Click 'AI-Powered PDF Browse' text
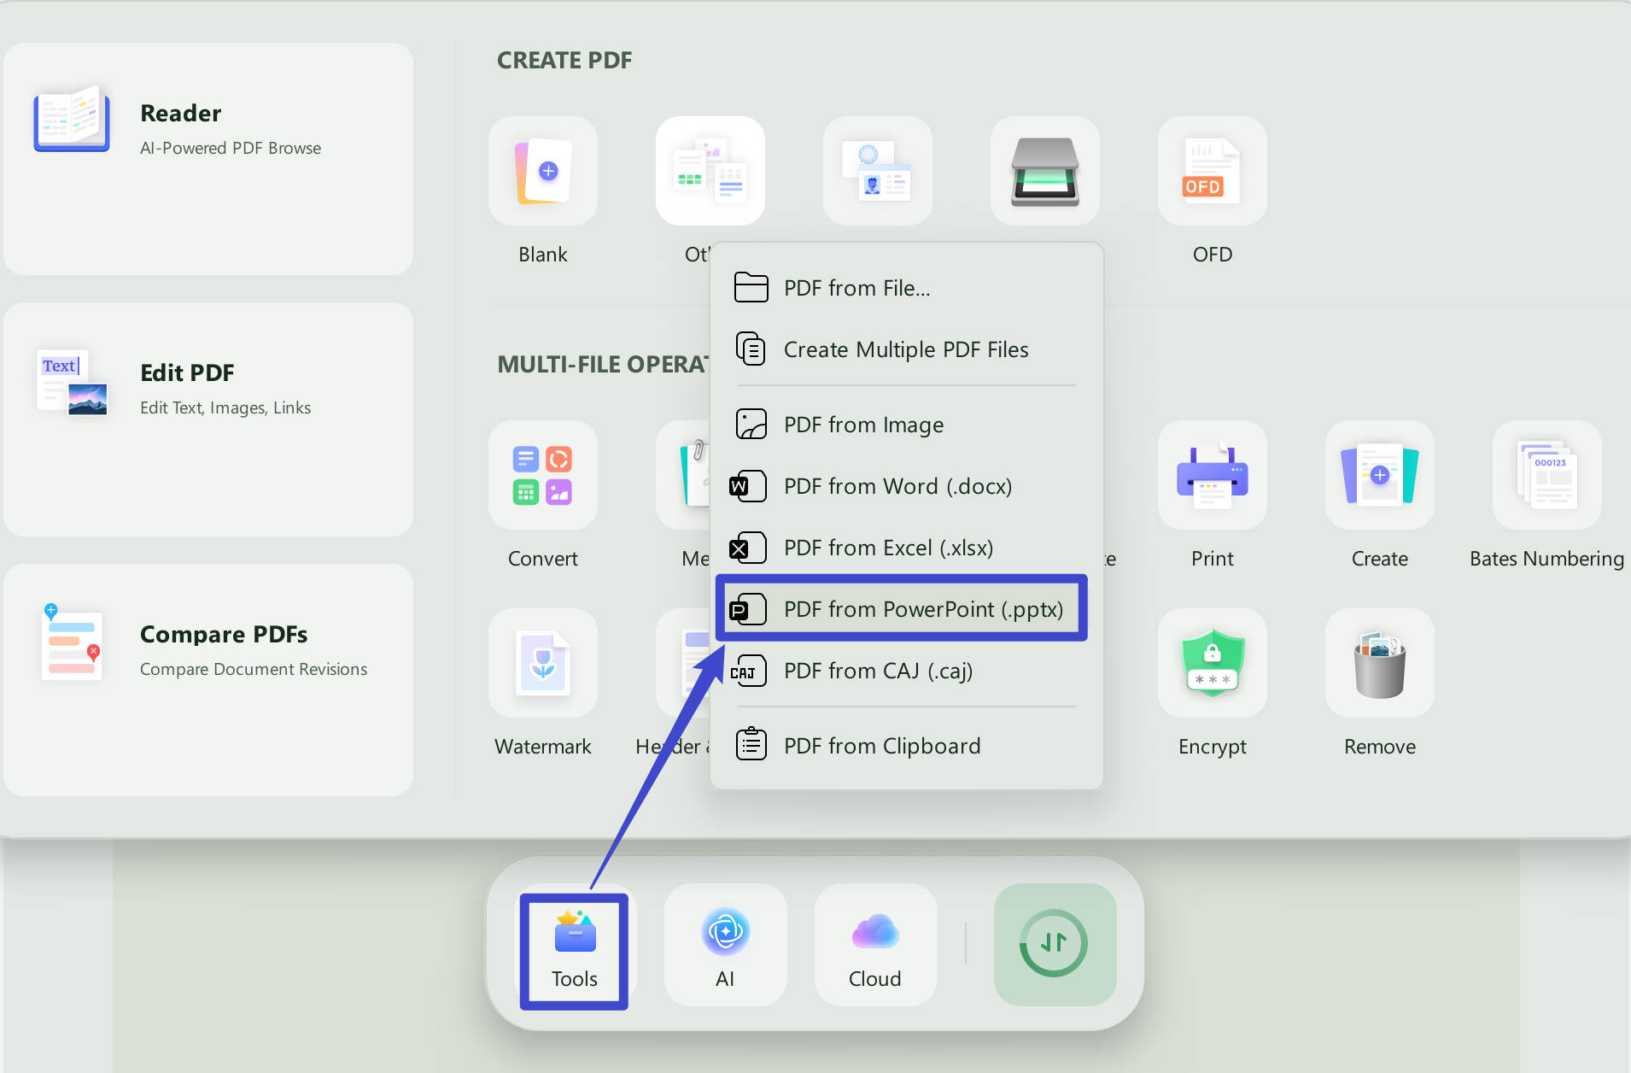 coord(231,148)
